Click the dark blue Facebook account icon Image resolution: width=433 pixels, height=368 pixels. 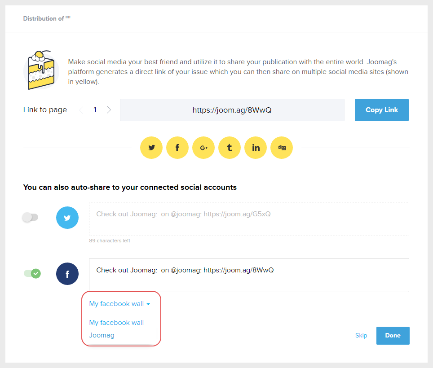pyautogui.click(x=67, y=274)
